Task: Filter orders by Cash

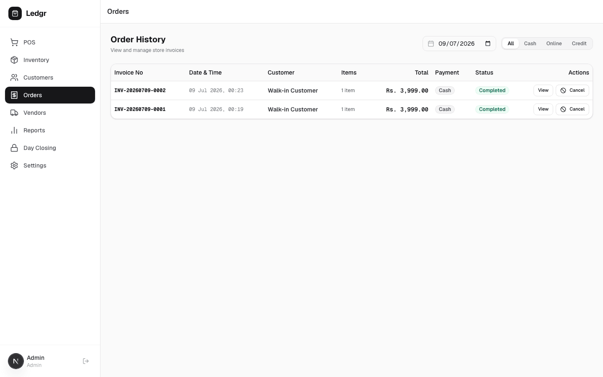Action: pyautogui.click(x=530, y=44)
